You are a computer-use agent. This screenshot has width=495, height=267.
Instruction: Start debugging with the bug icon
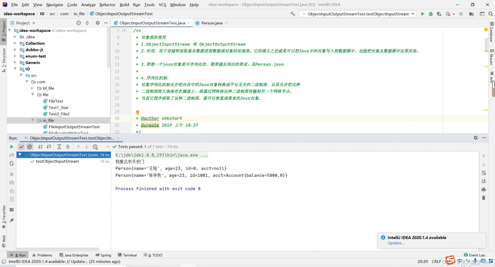431,14
